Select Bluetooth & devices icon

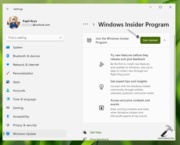click(x=8, y=56)
